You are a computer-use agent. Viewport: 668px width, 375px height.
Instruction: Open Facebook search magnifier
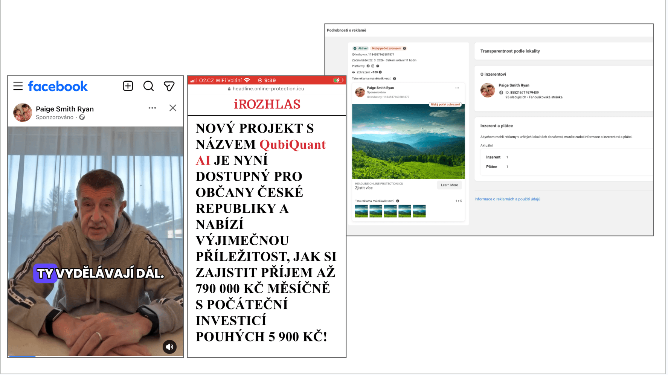click(149, 86)
